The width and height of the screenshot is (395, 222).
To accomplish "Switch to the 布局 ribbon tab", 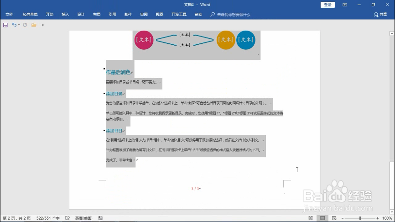I will 97,14.
